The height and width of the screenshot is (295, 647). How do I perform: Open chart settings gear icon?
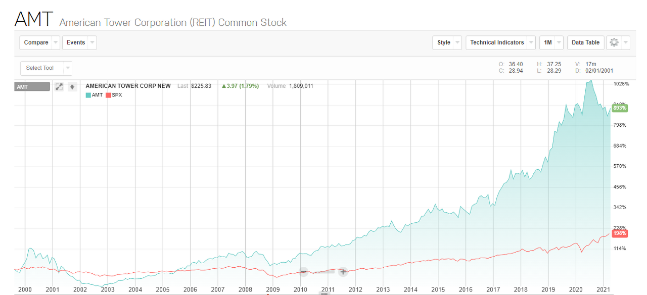tap(614, 42)
